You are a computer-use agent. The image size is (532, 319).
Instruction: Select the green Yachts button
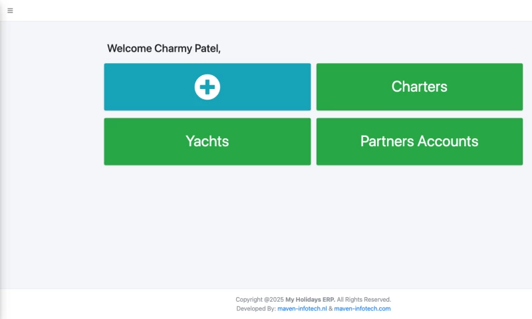(207, 142)
